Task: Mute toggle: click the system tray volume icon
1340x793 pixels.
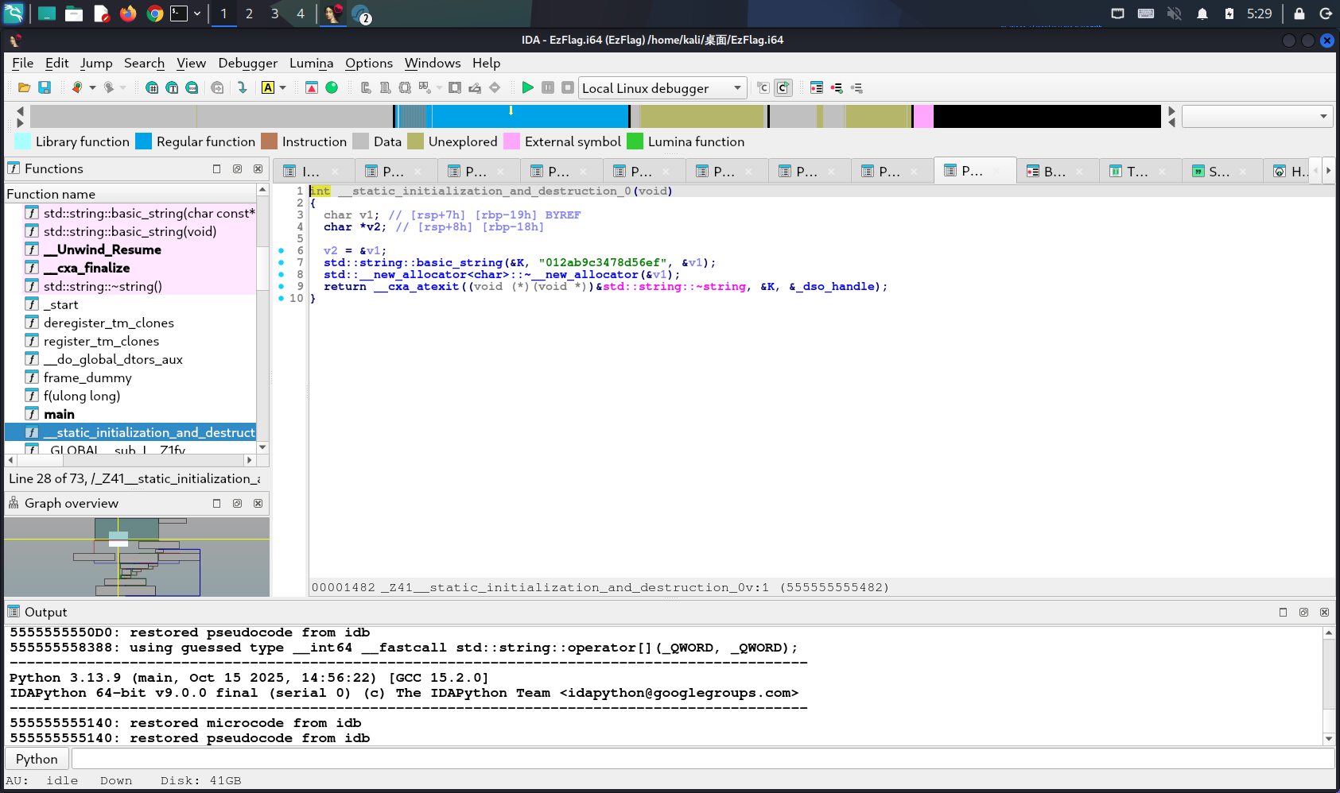Action: tap(1174, 14)
